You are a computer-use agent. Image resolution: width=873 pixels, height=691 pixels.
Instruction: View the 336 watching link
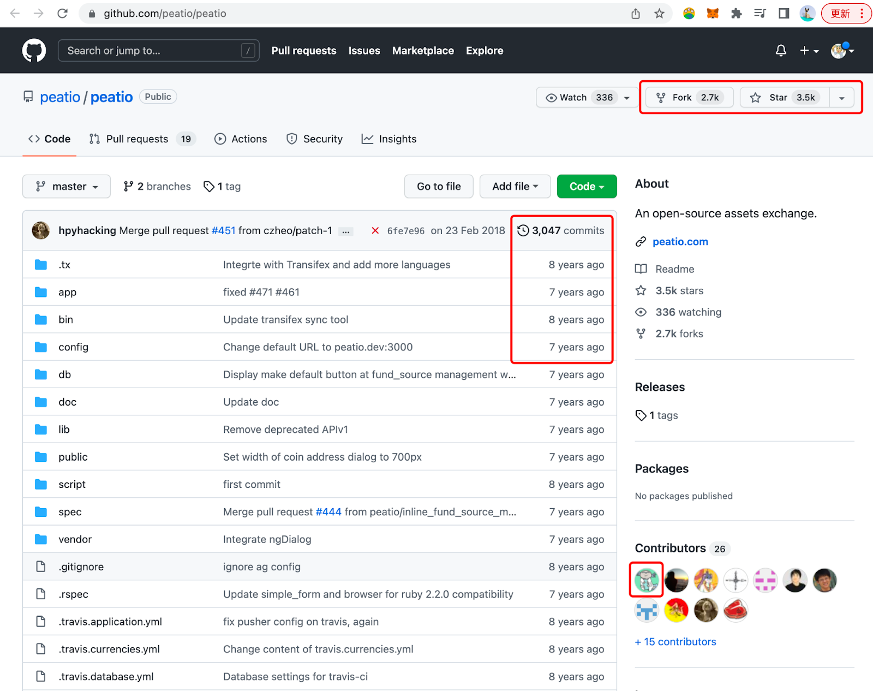click(688, 312)
